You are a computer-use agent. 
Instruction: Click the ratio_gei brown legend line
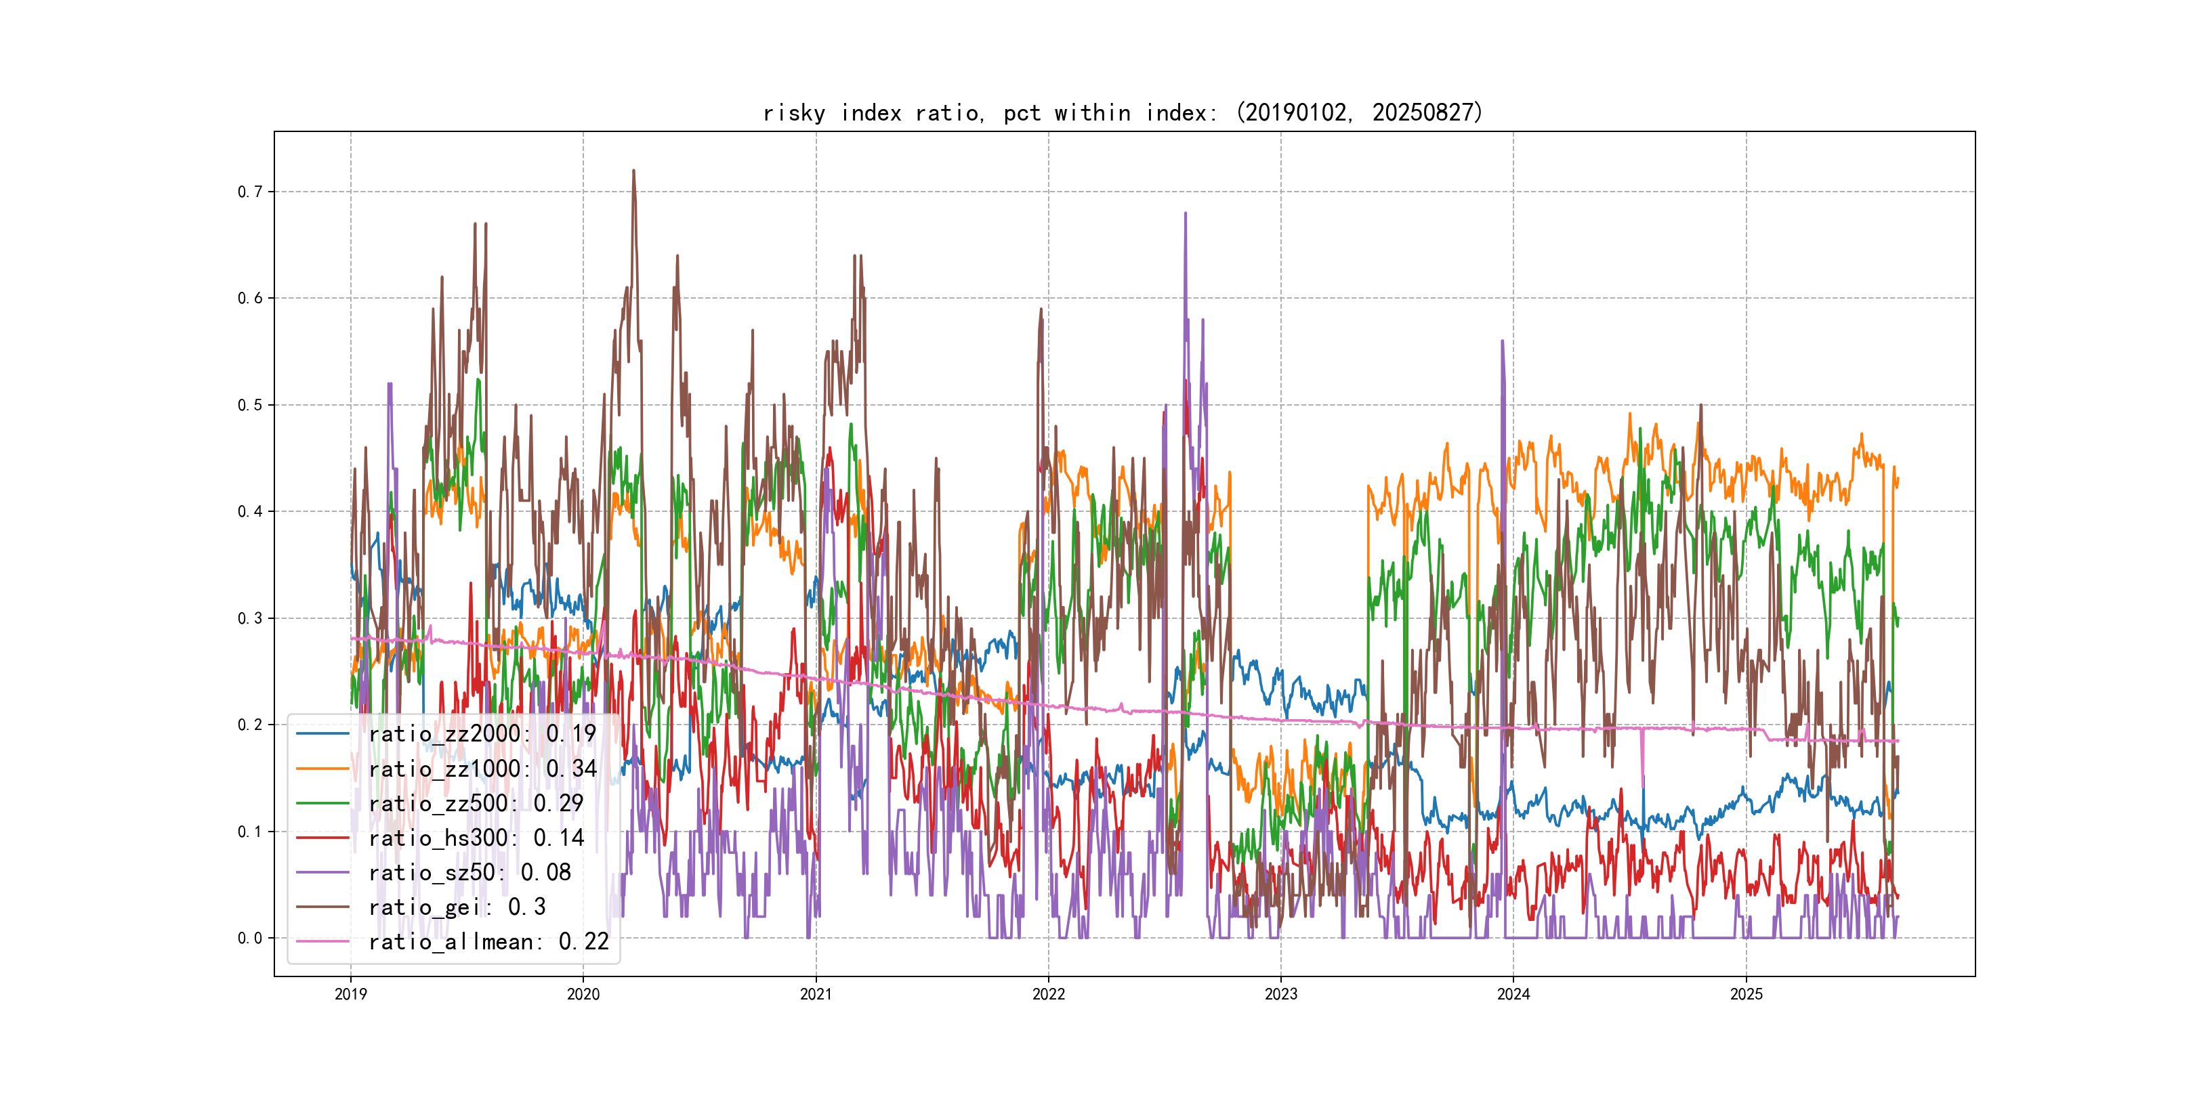pos(322,907)
